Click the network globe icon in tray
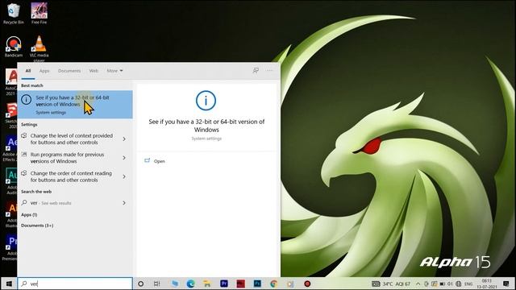This screenshot has width=516, height=290. click(459, 284)
